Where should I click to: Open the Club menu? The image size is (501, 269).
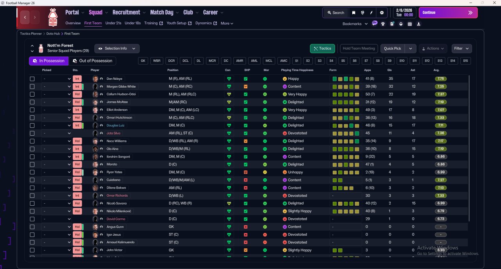pyautogui.click(x=191, y=13)
